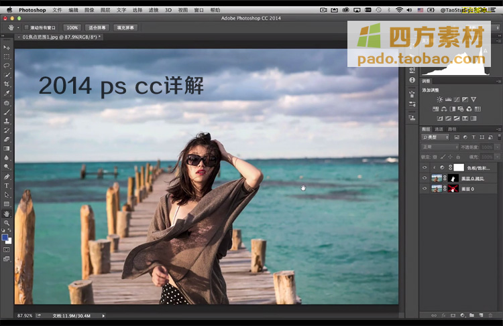Add a Brightness/Contrast adjustment (sun icon)
The height and width of the screenshot is (326, 503).
(x=439, y=100)
